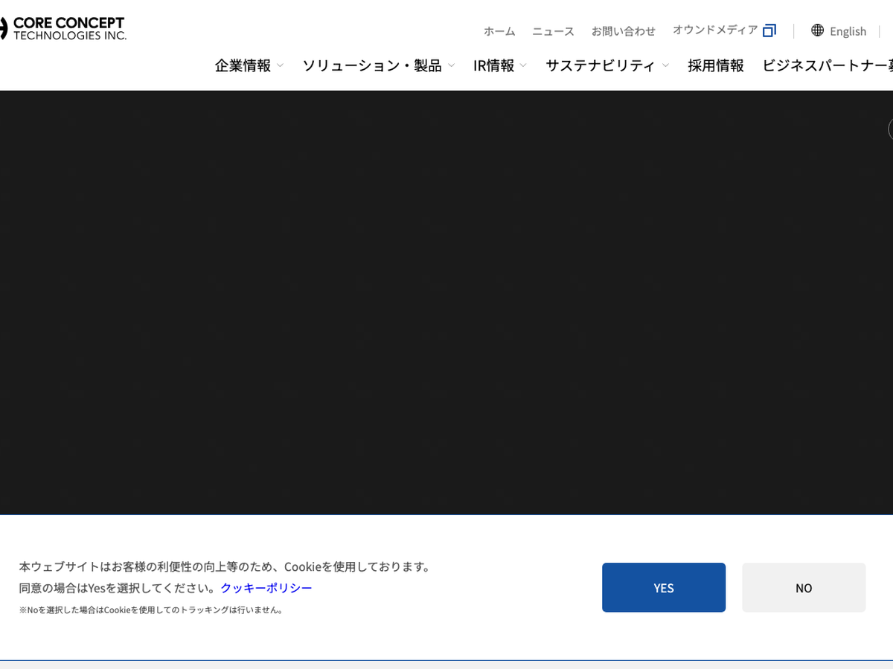Click the 企業情報 menu label

[x=243, y=65]
